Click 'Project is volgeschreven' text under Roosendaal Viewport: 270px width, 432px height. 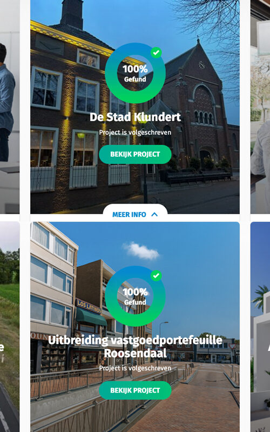click(x=135, y=368)
